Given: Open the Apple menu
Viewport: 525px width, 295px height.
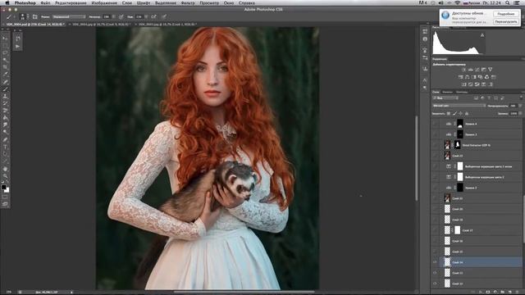Looking at the screenshot, I should tap(7, 2).
